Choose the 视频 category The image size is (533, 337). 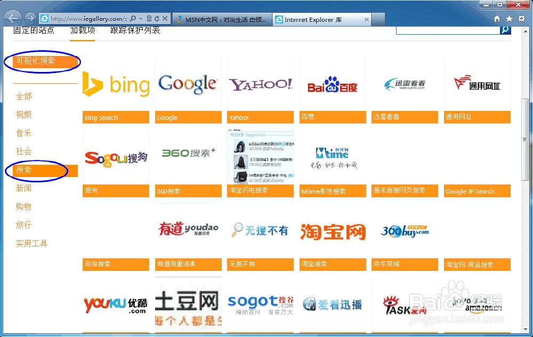pyautogui.click(x=24, y=115)
